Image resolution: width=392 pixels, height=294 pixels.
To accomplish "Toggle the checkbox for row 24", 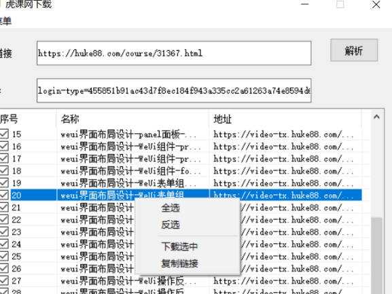I will (x=4, y=244).
